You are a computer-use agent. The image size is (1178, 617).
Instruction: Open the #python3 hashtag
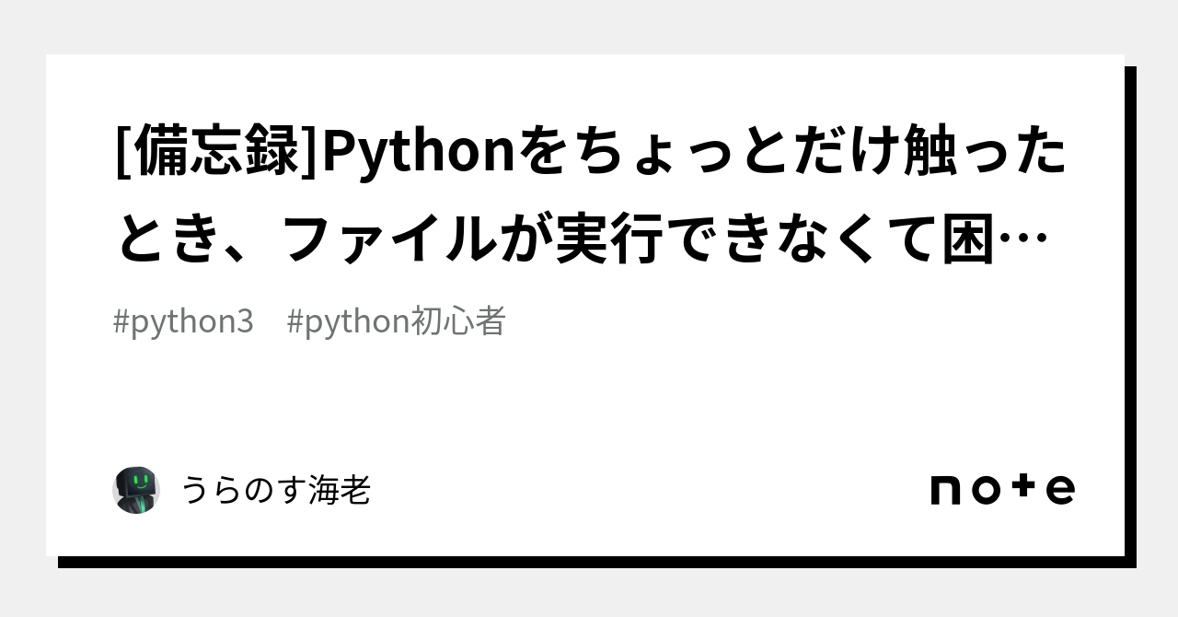click(x=183, y=322)
